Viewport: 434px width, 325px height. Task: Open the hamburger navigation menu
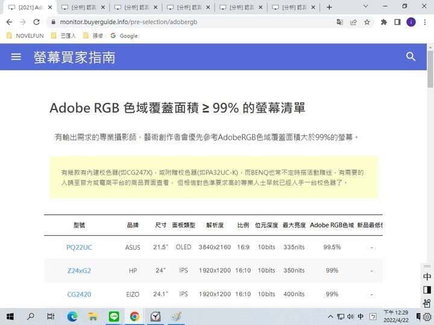pos(16,57)
